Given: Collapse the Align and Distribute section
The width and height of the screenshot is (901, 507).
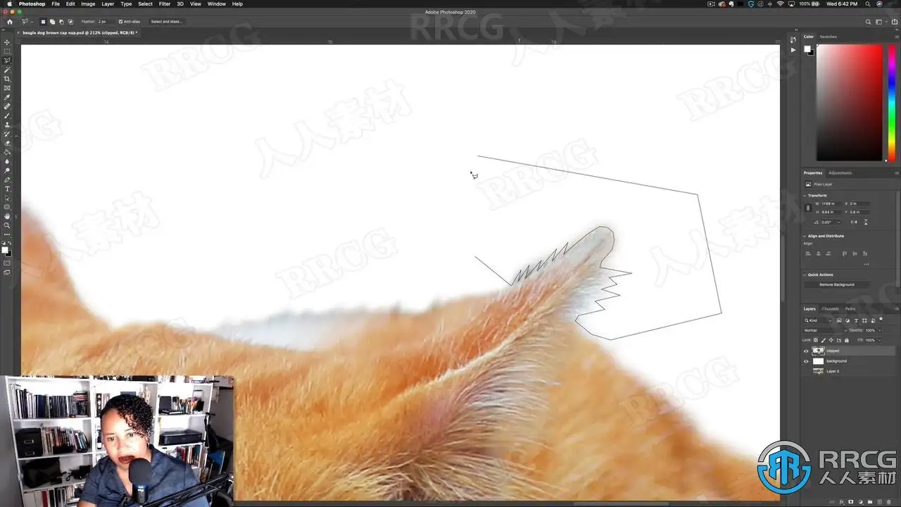Looking at the screenshot, I should (805, 236).
